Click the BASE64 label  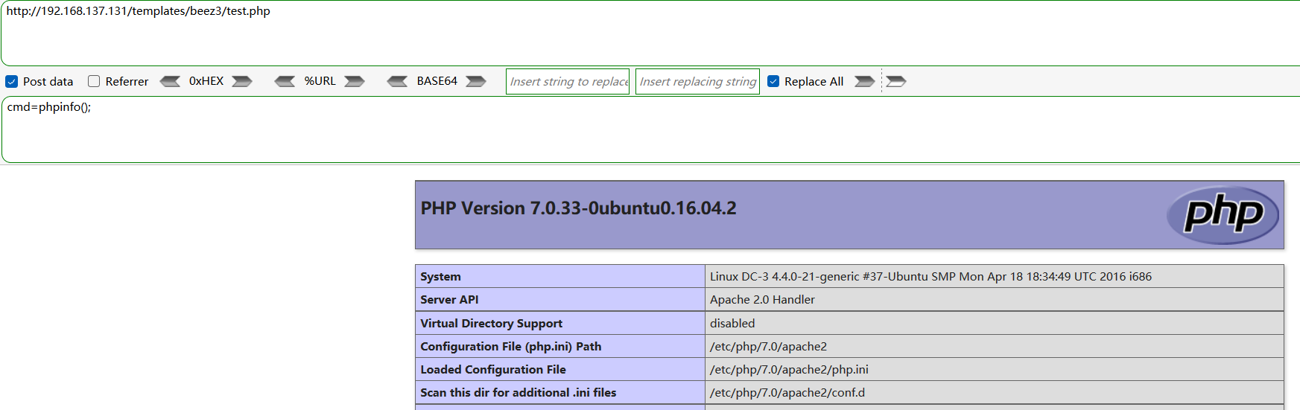(x=437, y=81)
